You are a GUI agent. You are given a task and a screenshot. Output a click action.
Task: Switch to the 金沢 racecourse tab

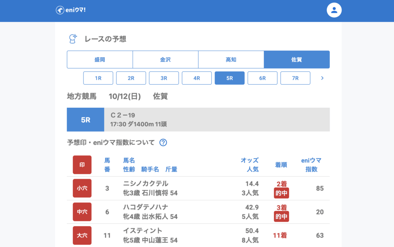tap(165, 59)
